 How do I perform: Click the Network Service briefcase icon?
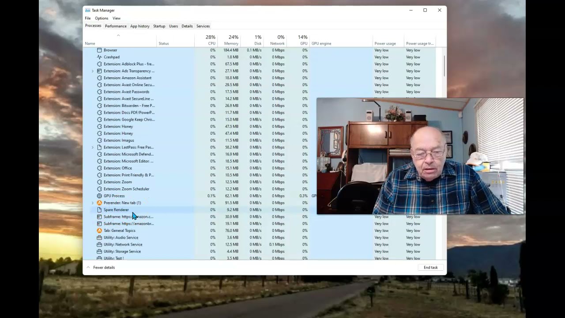(99, 244)
